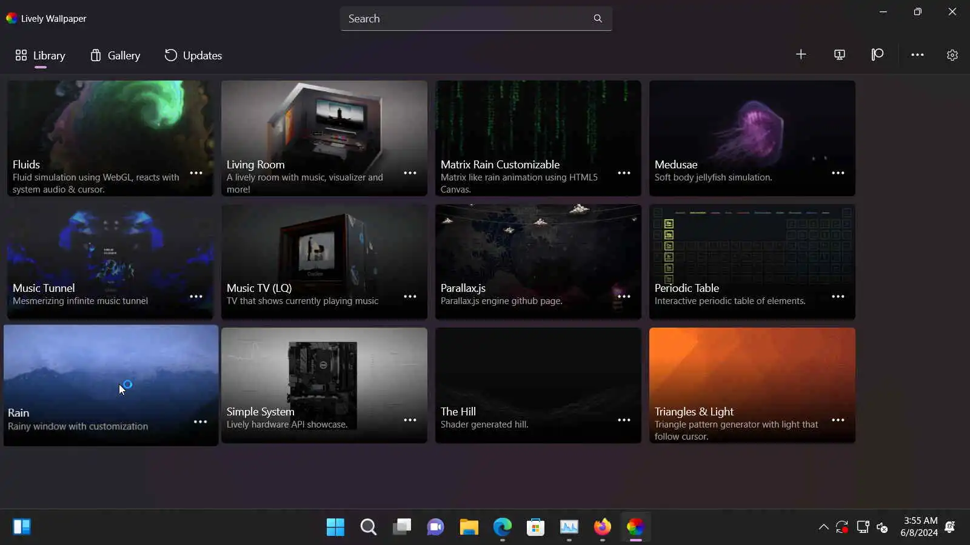Open the top toolbar three-dots menu
This screenshot has width=970, height=545.
(x=917, y=54)
